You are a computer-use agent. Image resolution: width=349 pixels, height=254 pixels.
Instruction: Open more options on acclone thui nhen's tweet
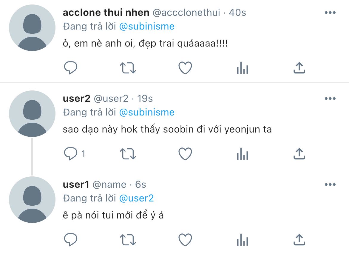point(330,13)
